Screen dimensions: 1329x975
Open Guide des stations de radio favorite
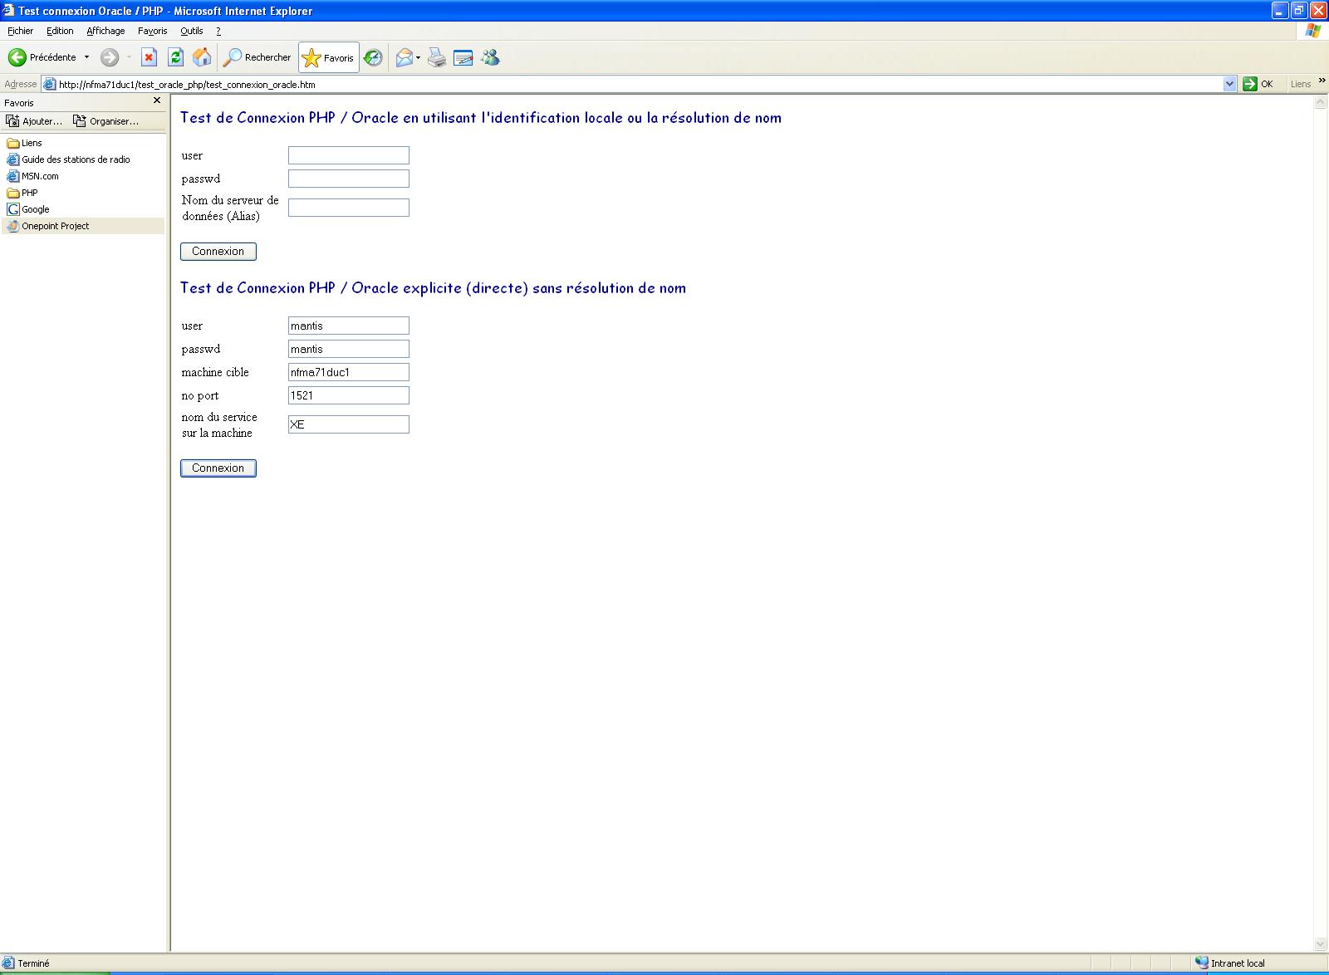point(69,159)
